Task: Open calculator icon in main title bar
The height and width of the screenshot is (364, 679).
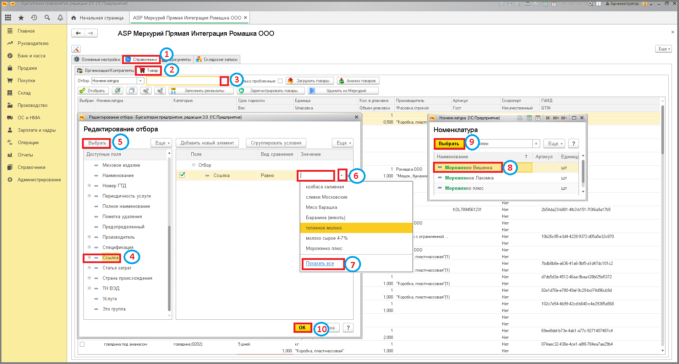Action: 545,4
